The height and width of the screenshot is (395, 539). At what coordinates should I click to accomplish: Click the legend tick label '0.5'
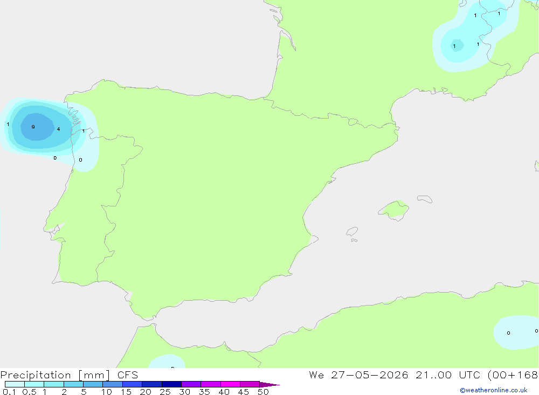pos(29,392)
